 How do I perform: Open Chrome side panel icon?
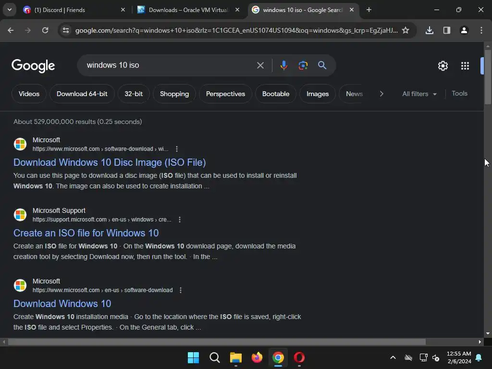[x=446, y=30]
